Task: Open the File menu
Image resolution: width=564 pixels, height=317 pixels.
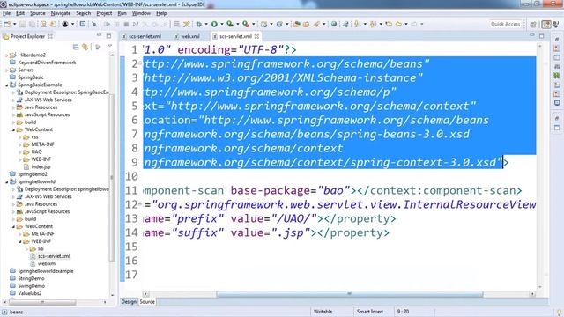Action: point(6,13)
